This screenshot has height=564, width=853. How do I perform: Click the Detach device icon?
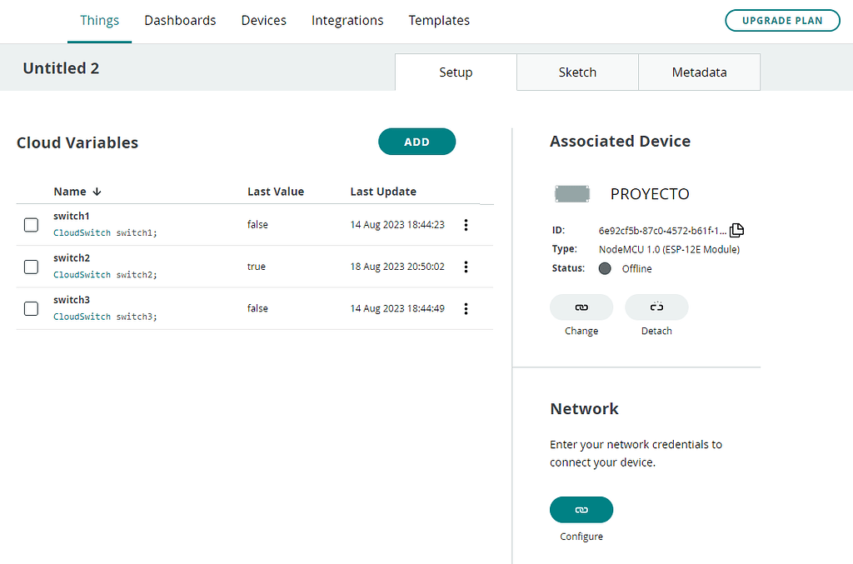(656, 307)
